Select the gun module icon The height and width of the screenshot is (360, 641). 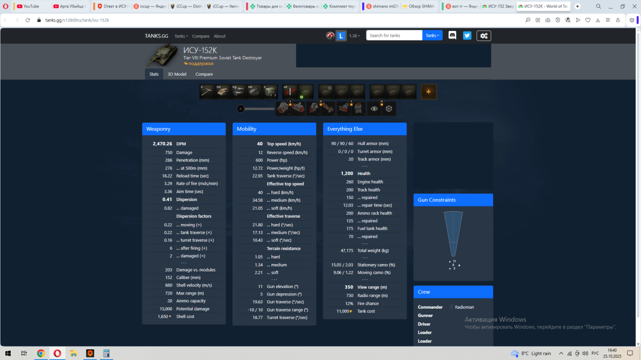point(207,92)
